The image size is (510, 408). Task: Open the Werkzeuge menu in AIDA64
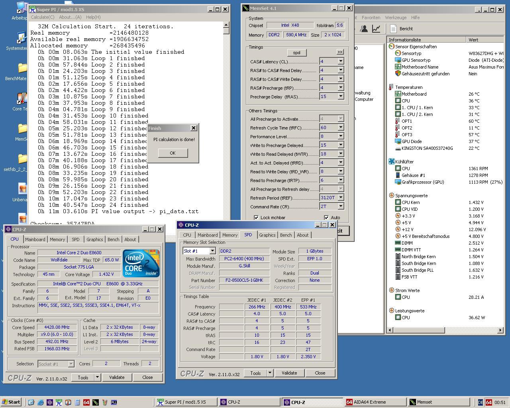(x=396, y=18)
